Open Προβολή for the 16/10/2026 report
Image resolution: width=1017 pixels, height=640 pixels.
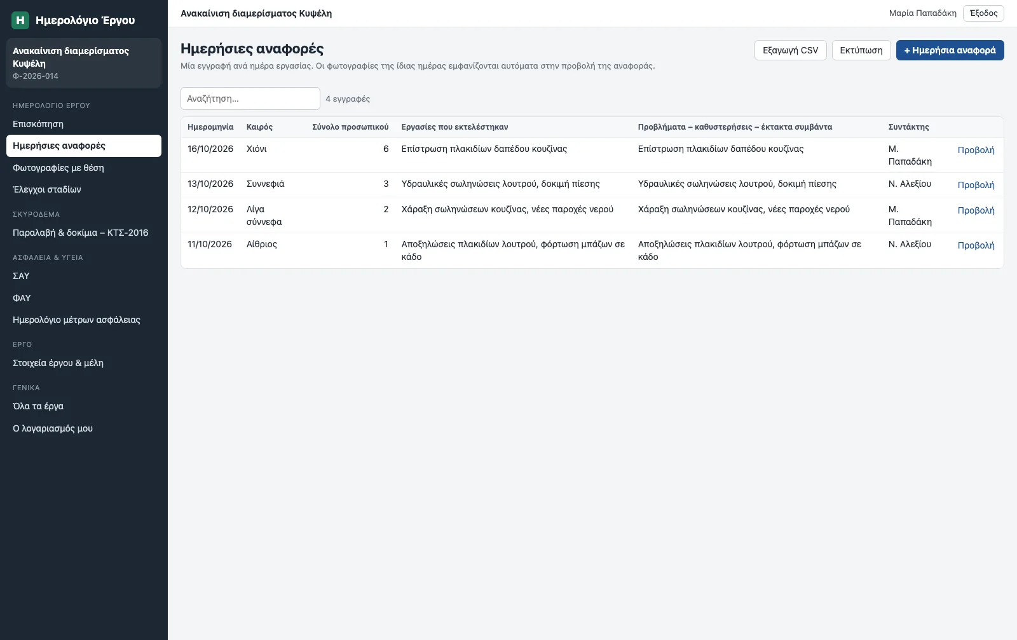(x=976, y=150)
